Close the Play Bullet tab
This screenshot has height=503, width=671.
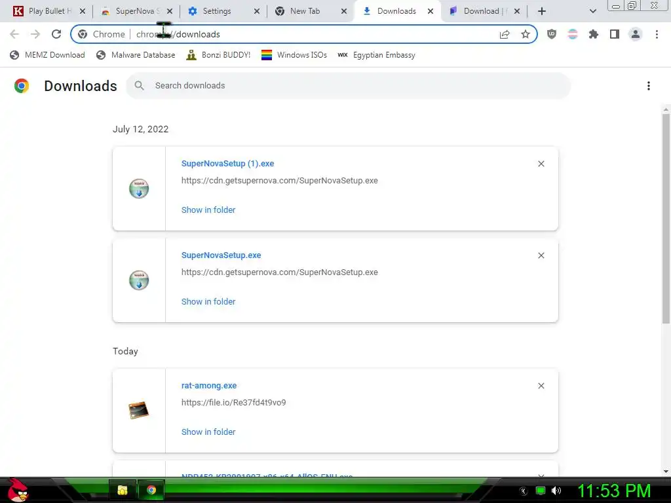coord(82,11)
